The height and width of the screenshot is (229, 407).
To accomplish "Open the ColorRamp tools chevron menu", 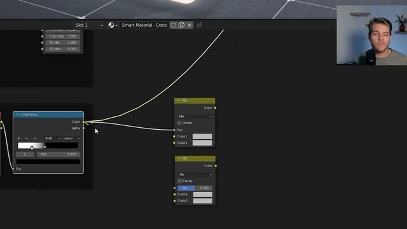I will pyautogui.click(x=35, y=139).
